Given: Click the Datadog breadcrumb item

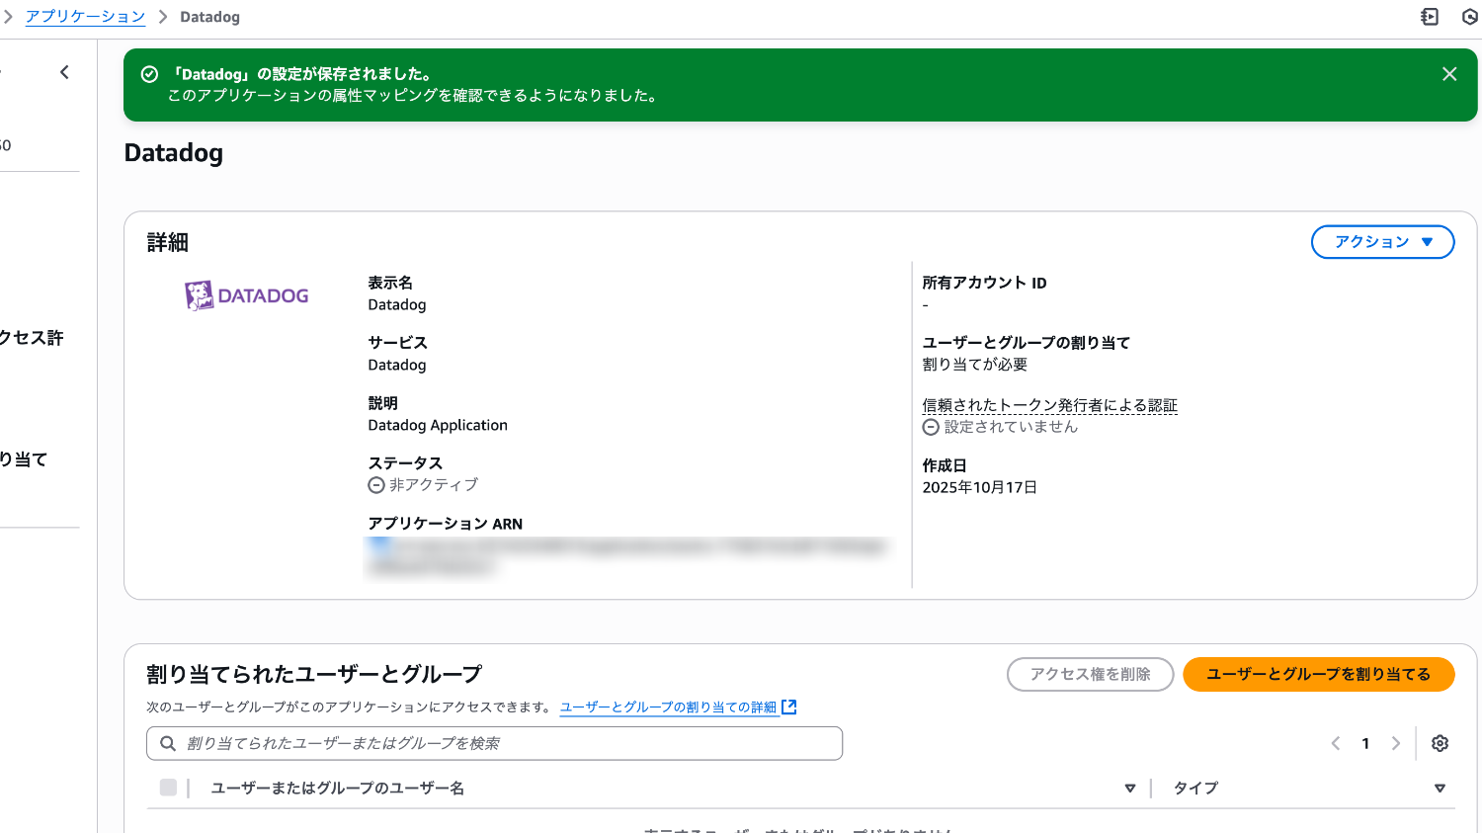Looking at the screenshot, I should point(209,17).
